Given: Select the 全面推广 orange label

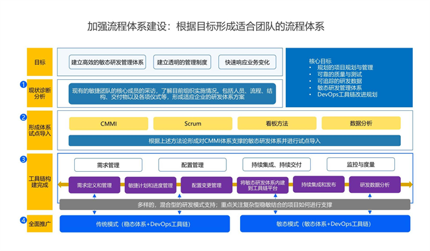Looking at the screenshot, I should (40, 224).
